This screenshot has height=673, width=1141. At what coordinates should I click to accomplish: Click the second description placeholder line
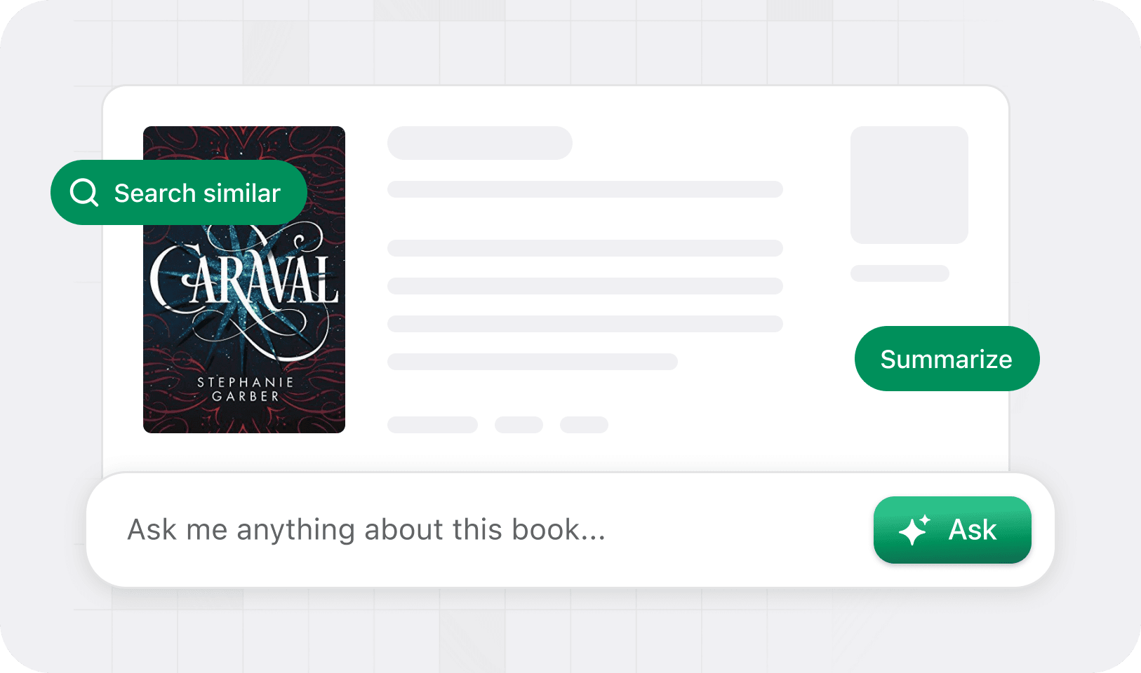coord(585,286)
